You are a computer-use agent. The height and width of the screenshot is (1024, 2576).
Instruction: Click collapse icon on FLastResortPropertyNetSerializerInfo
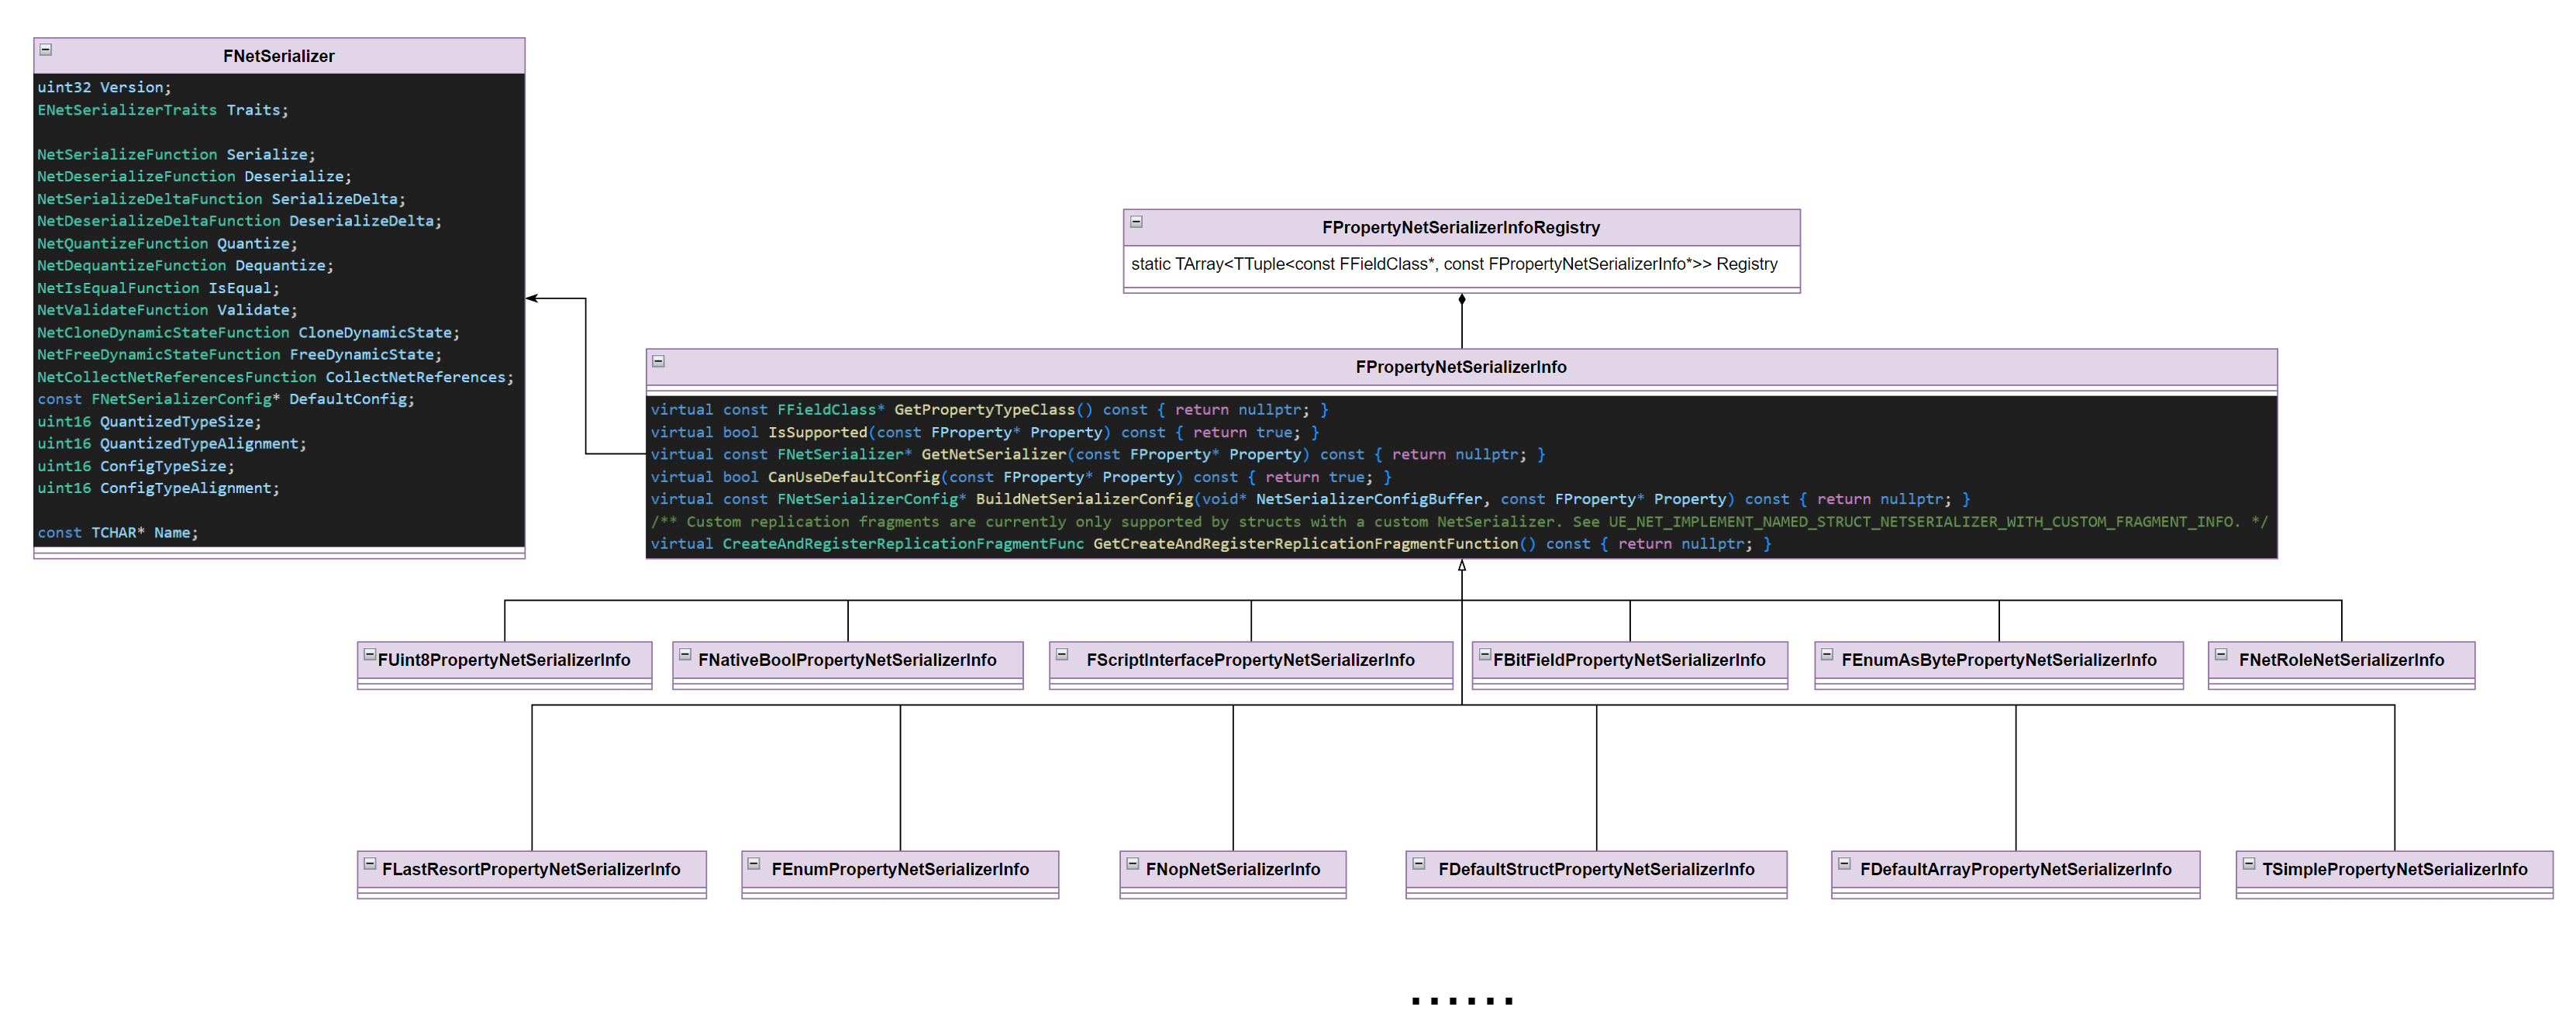click(370, 864)
